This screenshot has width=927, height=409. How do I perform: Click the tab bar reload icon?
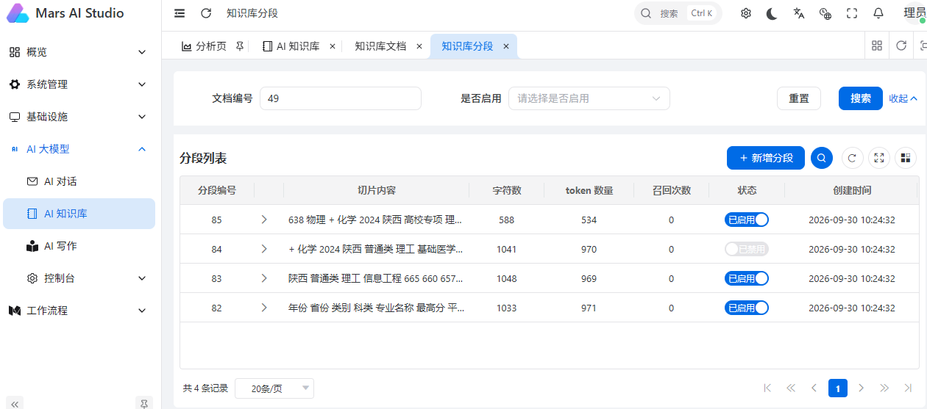tap(901, 46)
